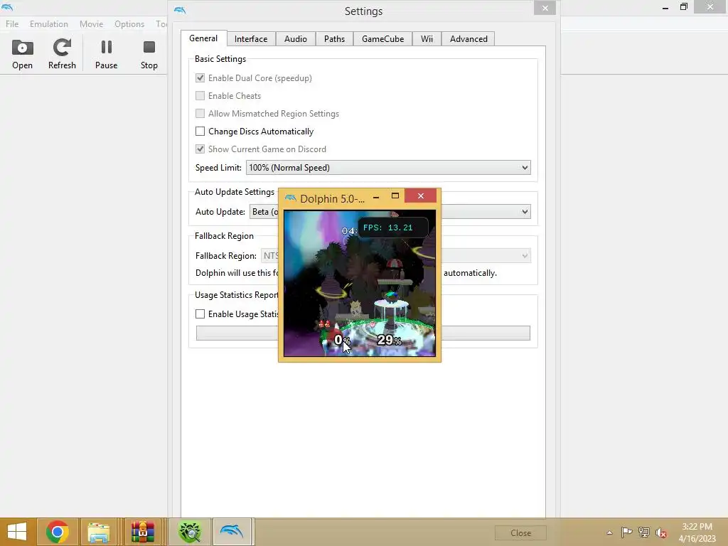
Task: Click the Open toolbar icon
Action: point(22,54)
